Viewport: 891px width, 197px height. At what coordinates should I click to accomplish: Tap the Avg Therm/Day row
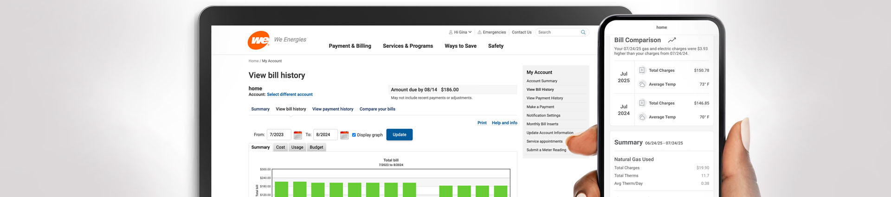pos(662,184)
